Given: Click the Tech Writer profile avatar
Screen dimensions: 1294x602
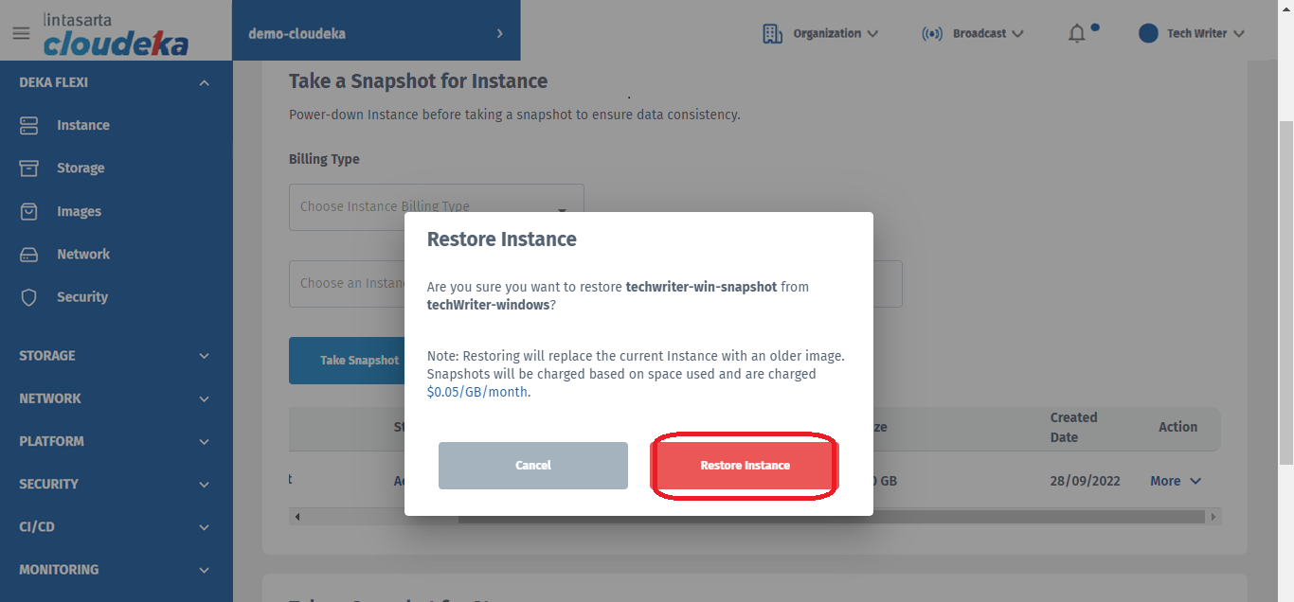Looking at the screenshot, I should pos(1148,33).
